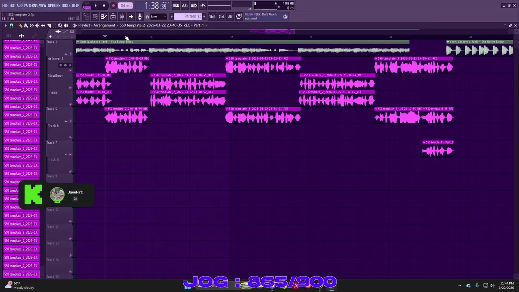Open the Playlist - Arrangement breadcrumb menu

click(97, 25)
